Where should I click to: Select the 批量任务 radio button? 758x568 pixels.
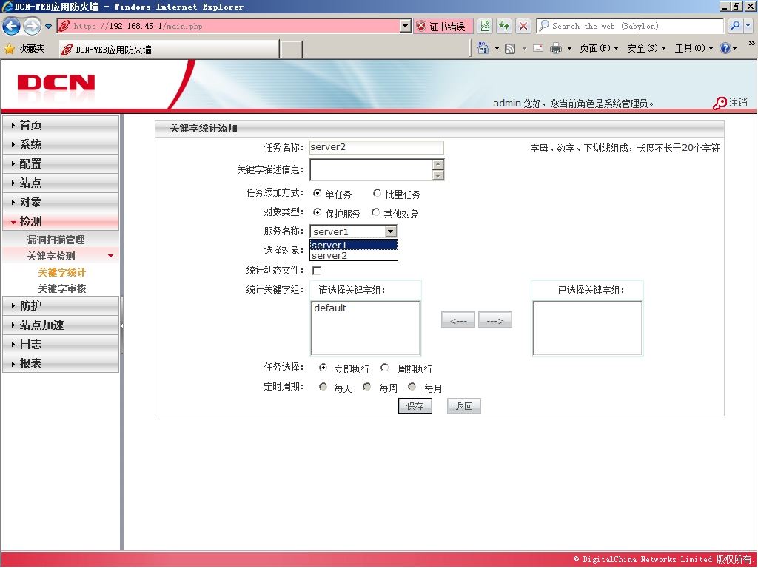[x=377, y=193]
